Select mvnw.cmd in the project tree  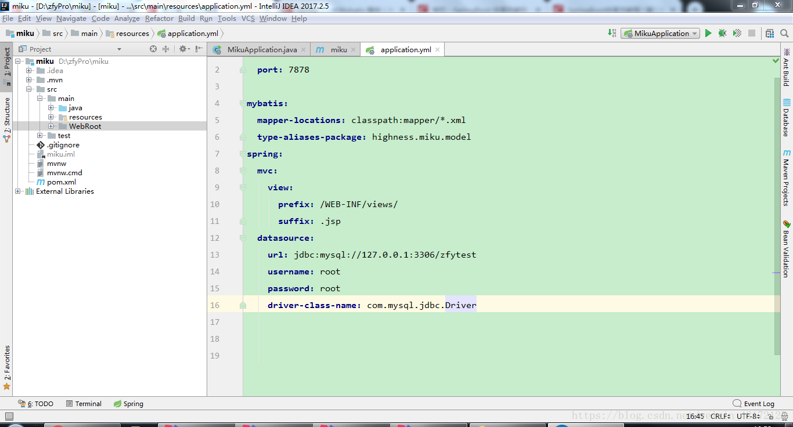(x=64, y=173)
